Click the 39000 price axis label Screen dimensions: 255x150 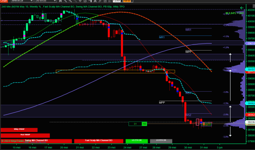tap(251, 79)
